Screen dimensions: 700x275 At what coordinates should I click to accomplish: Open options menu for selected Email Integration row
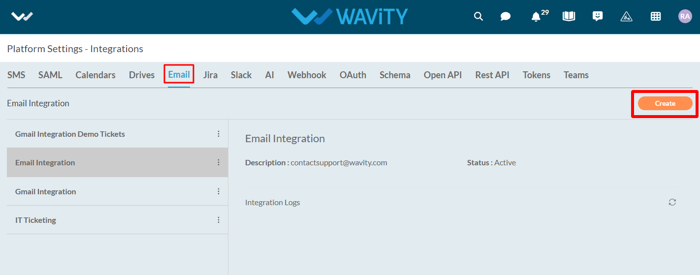coord(219,162)
